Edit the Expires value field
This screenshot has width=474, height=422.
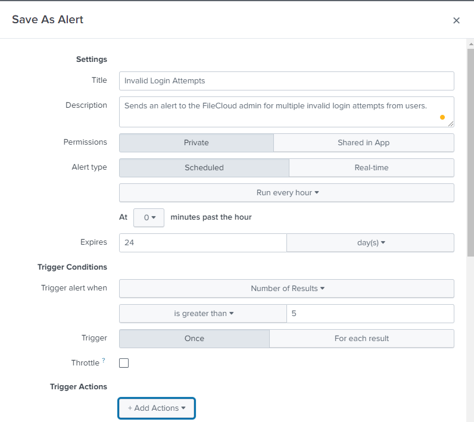(x=202, y=243)
